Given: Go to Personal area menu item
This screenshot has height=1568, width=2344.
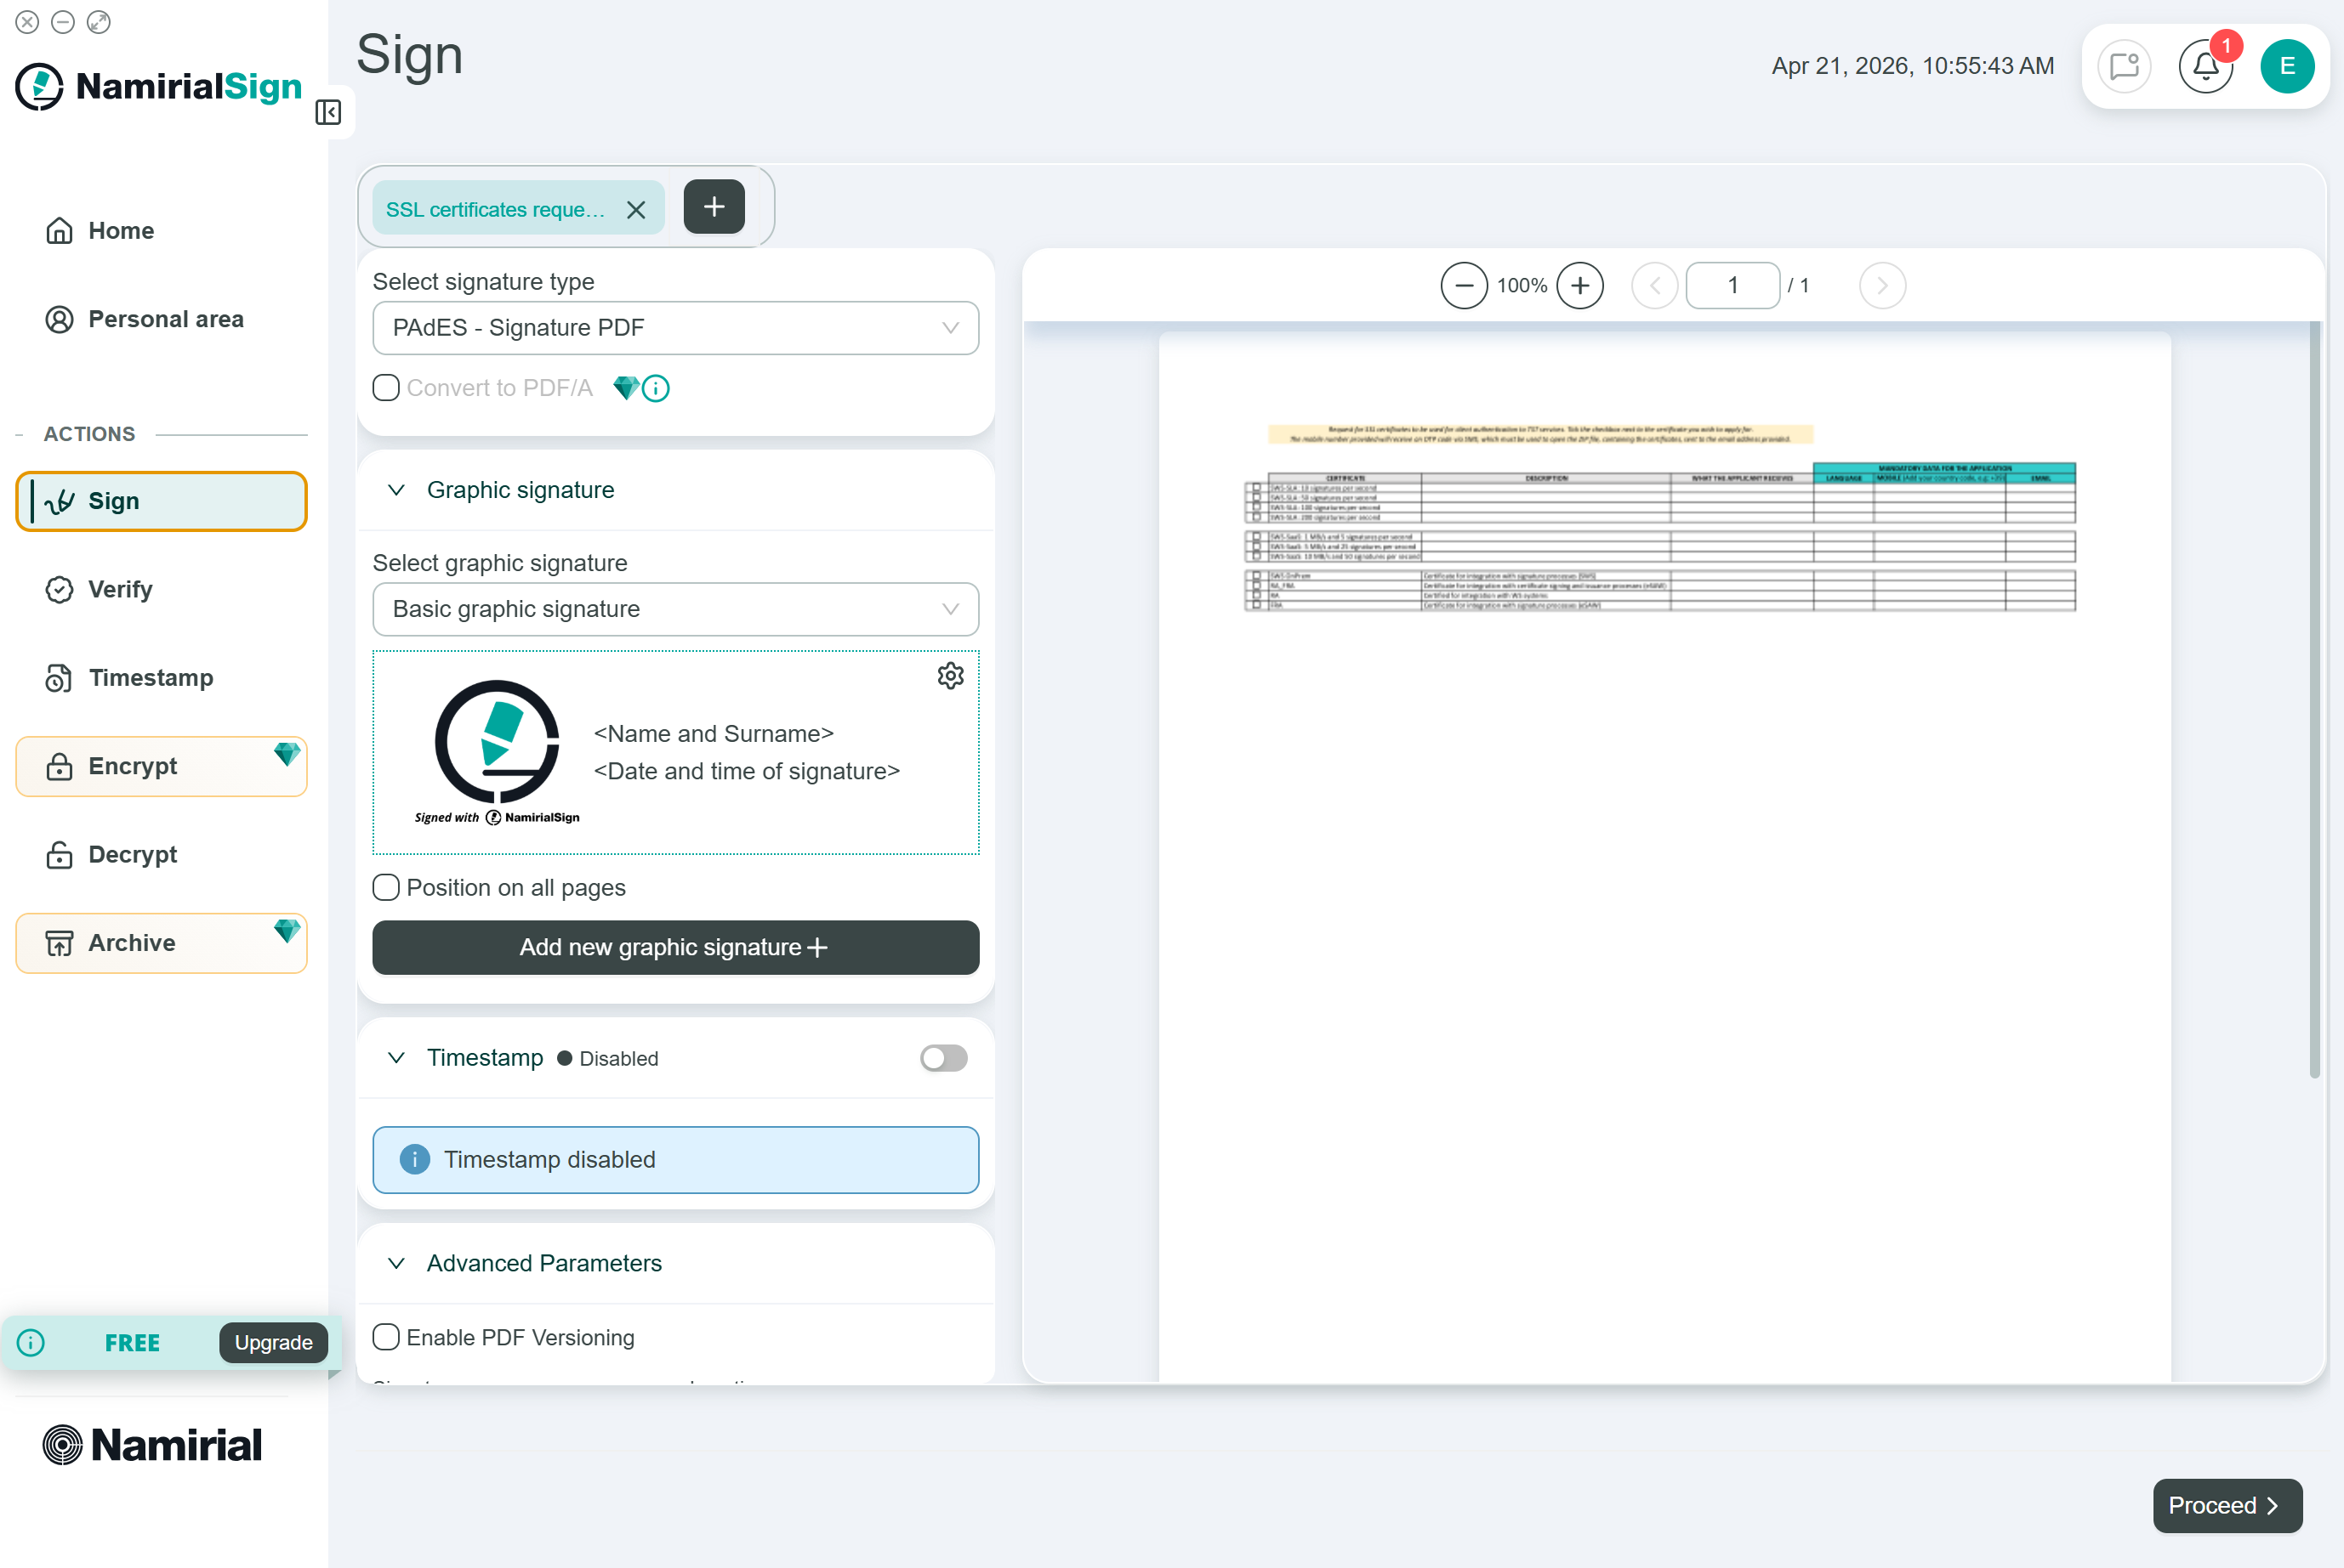Looking at the screenshot, I should pyautogui.click(x=165, y=319).
